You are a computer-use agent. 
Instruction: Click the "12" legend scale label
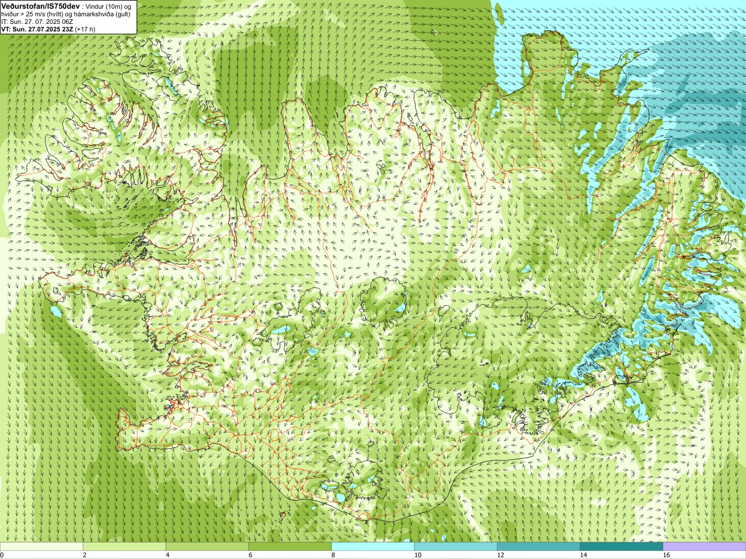coord(501,555)
